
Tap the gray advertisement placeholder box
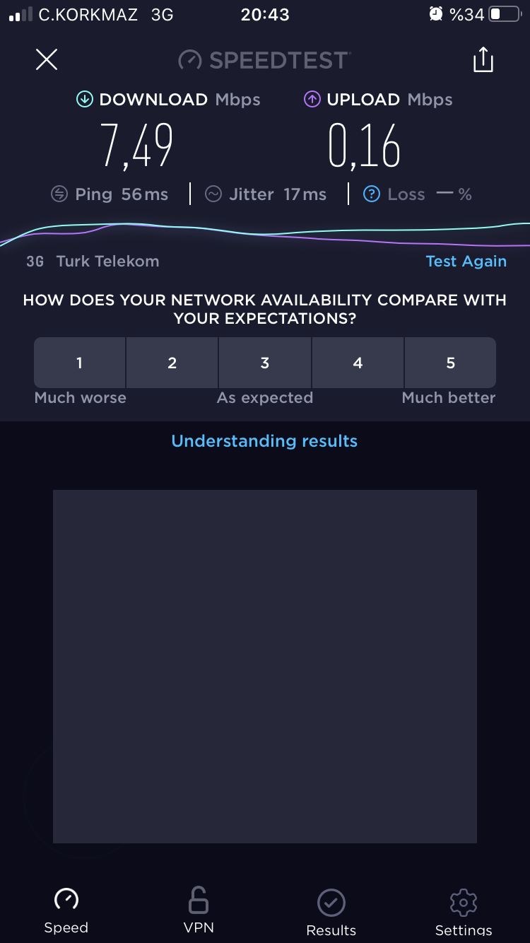click(265, 667)
